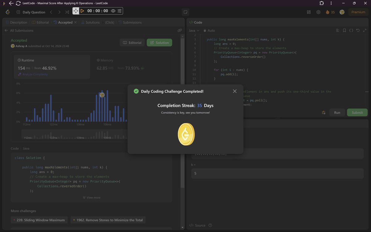Image resolution: width=371 pixels, height=232 pixels.
Task: Go to the previous question arrow
Action: 51,12
